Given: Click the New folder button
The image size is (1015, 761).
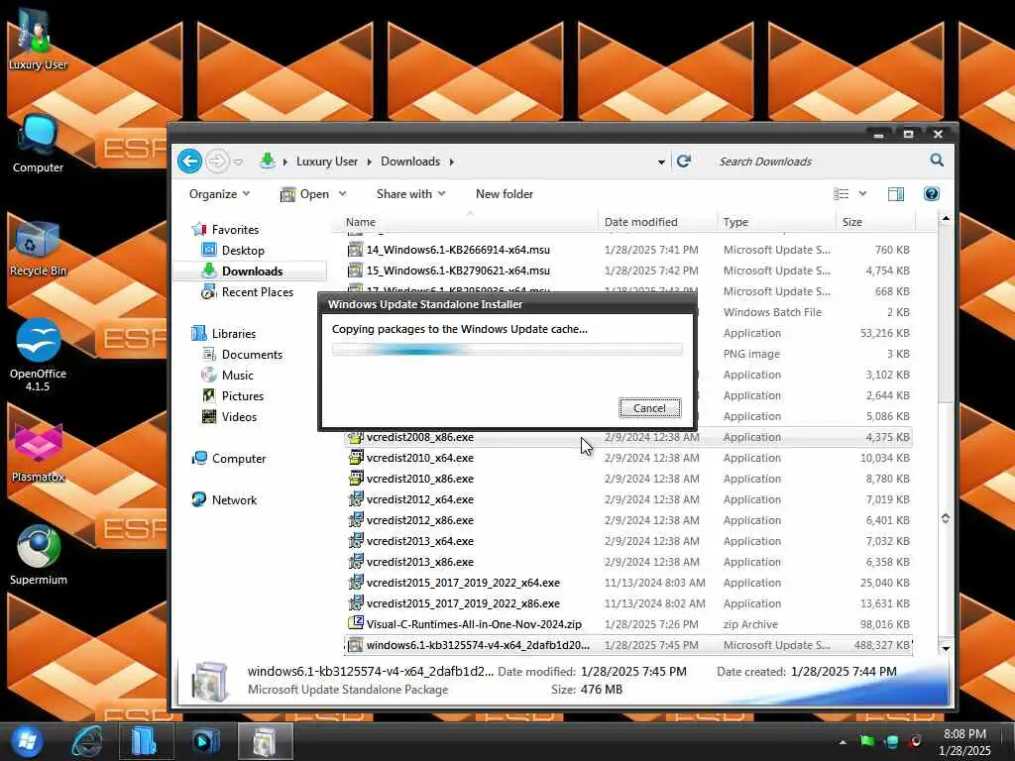Looking at the screenshot, I should coord(505,194).
